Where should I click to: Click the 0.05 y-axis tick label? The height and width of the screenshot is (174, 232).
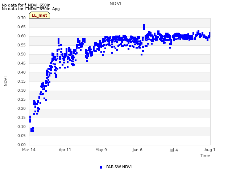point(21,136)
